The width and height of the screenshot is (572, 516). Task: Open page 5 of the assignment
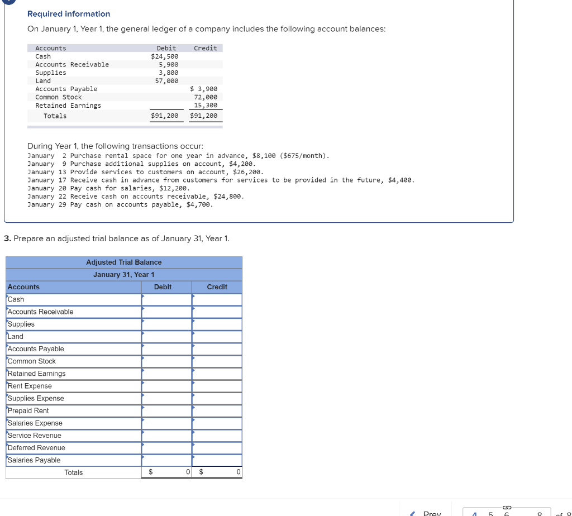(490, 514)
